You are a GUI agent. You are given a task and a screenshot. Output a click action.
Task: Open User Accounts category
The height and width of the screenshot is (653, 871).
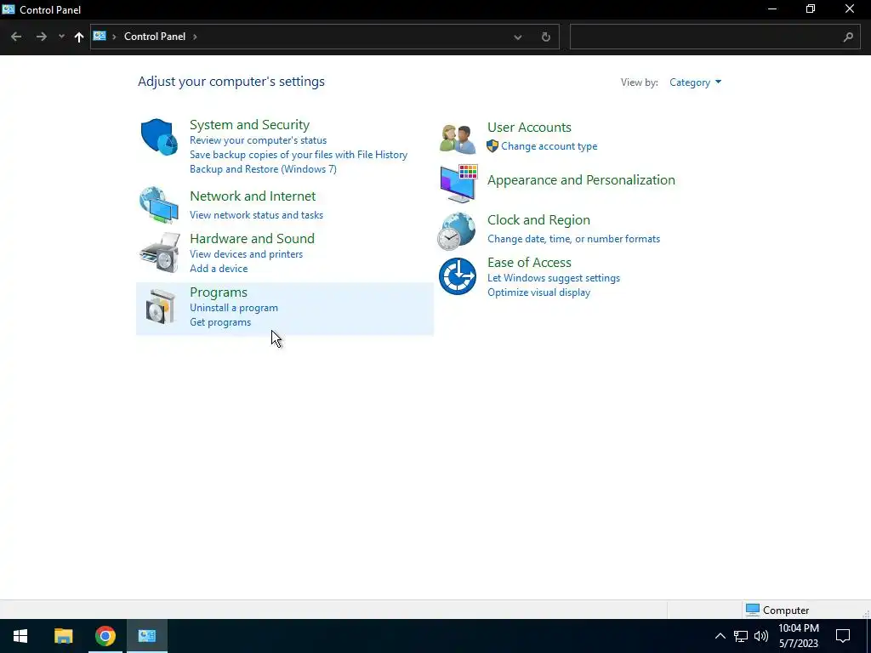click(529, 128)
